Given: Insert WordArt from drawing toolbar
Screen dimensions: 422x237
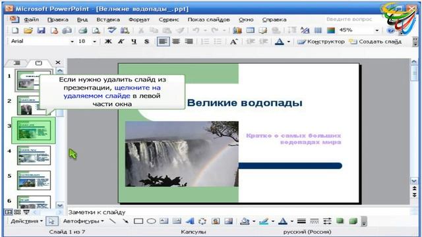Looking at the screenshot, I should (190, 221).
